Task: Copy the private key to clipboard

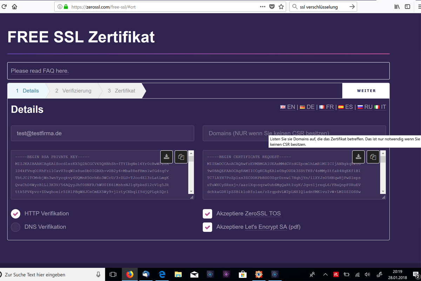Action: pyautogui.click(x=181, y=157)
